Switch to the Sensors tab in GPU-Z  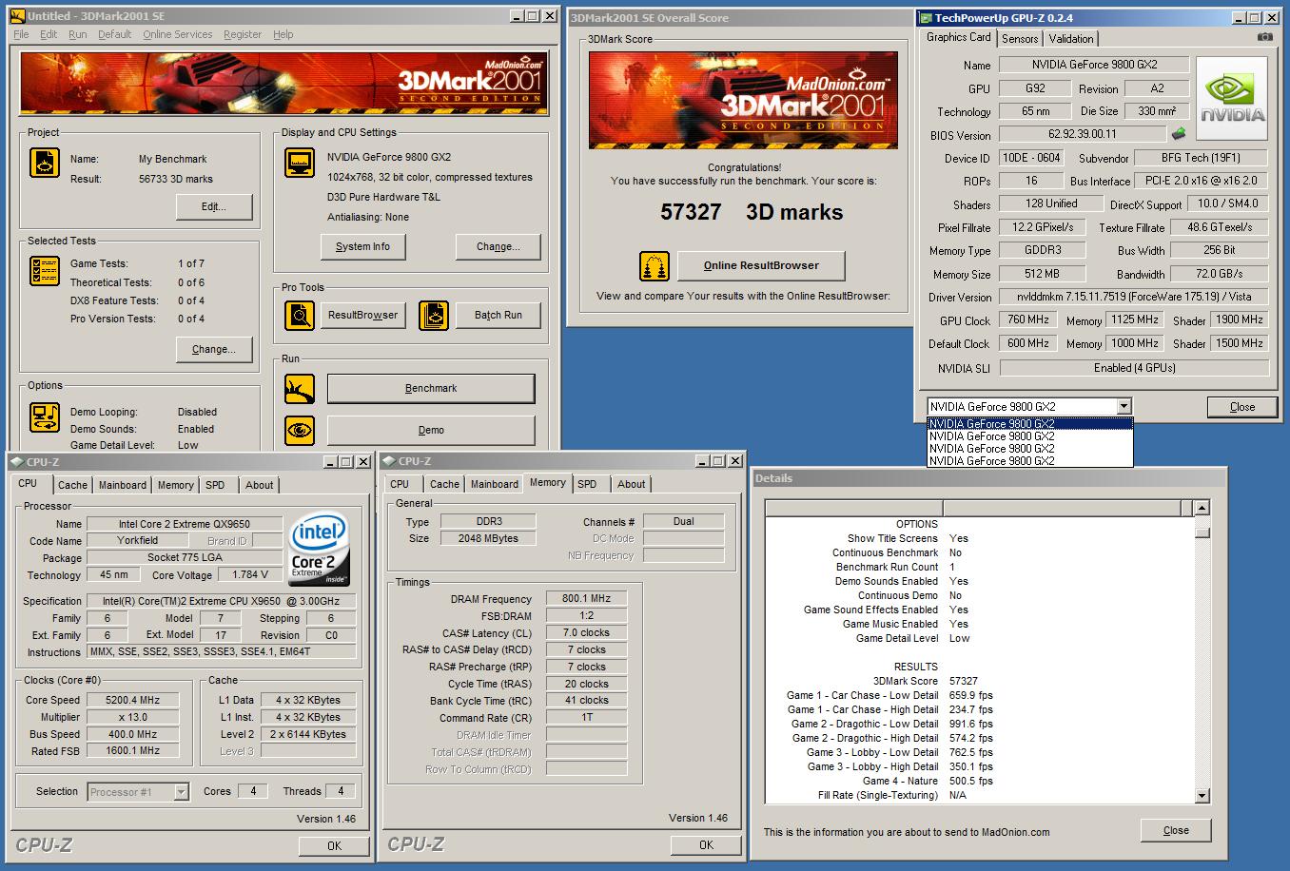(x=1020, y=39)
